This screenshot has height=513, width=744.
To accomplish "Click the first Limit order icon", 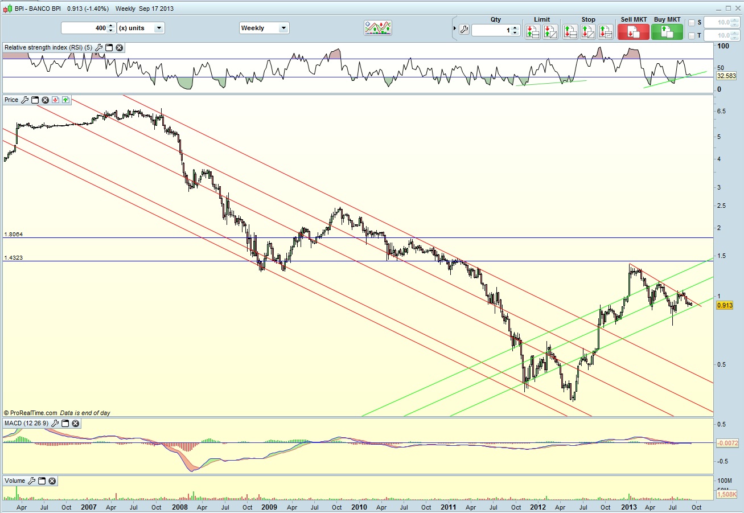I will (x=533, y=31).
